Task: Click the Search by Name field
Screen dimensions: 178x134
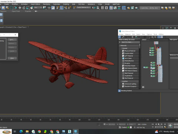Action: [x=131, y=42]
